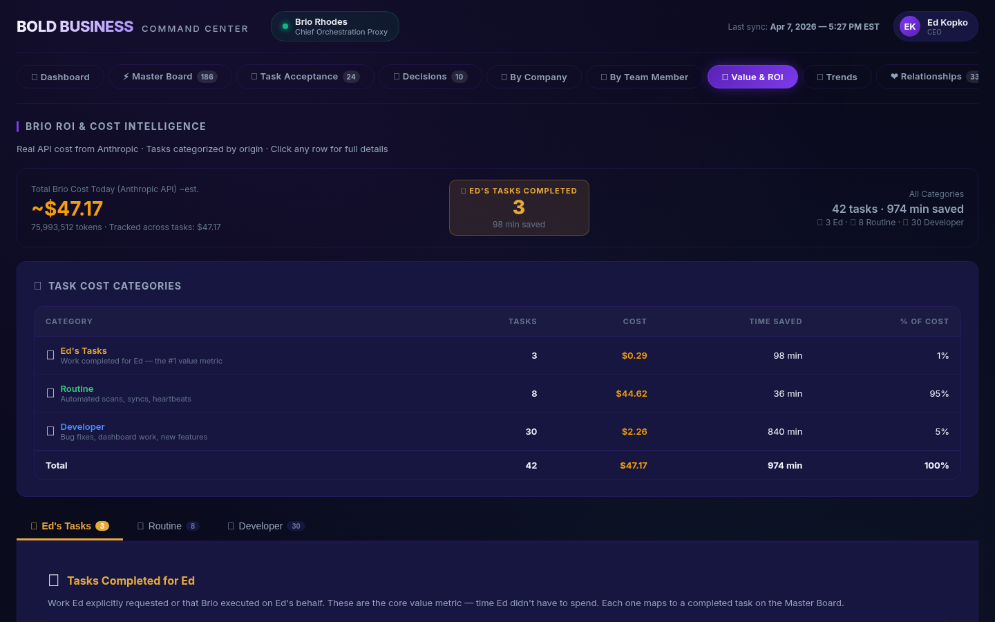
Task: Click the 186 count badge on Master Board
Action: pyautogui.click(x=207, y=77)
